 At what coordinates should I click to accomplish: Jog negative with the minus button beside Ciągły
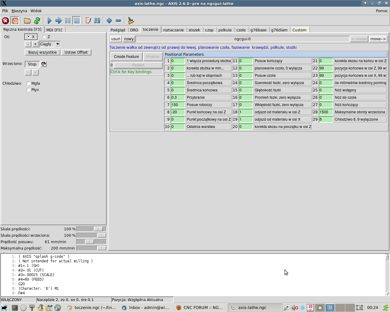28,44
